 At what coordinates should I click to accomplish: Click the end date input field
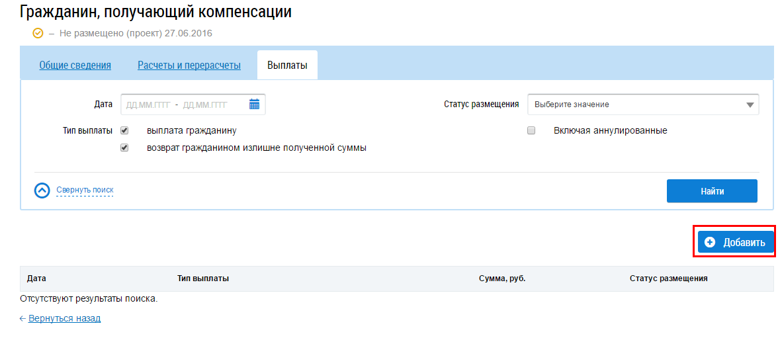coord(205,105)
